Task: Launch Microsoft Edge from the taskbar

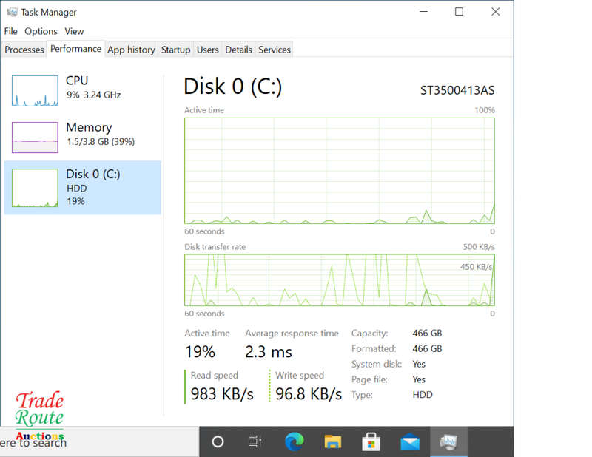Action: pos(295,441)
